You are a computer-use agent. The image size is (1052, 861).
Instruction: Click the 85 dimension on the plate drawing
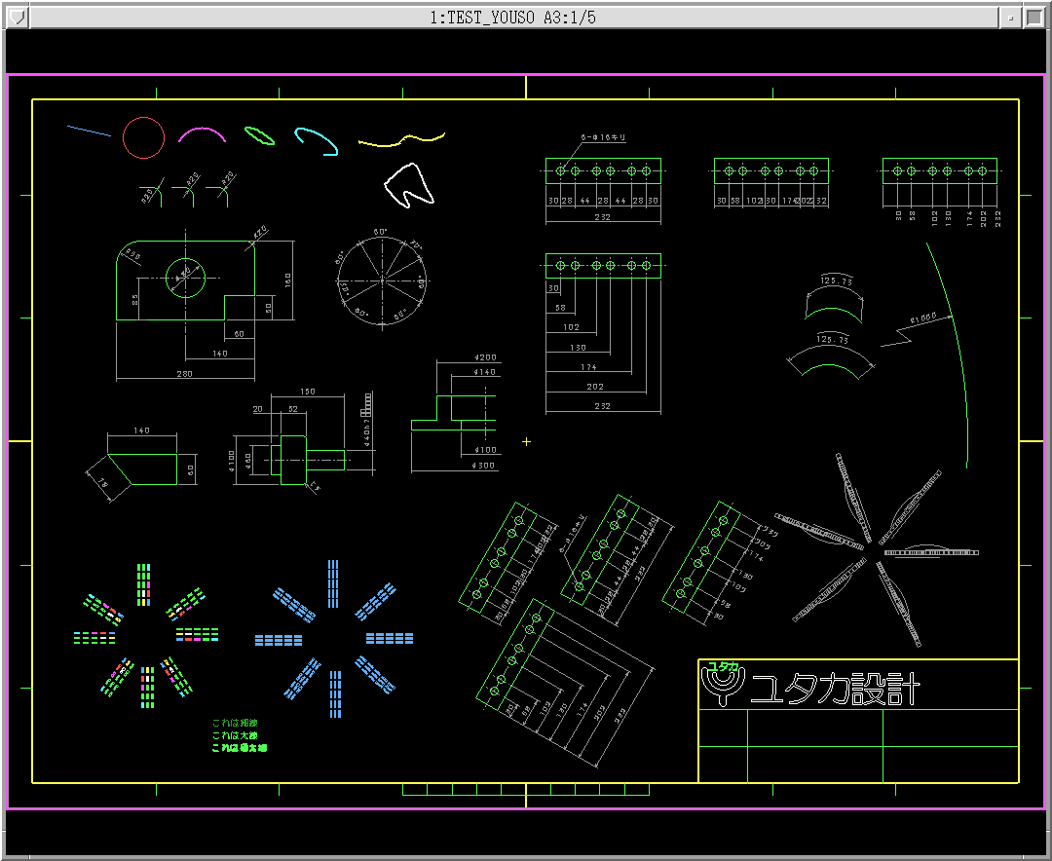[x=134, y=299]
